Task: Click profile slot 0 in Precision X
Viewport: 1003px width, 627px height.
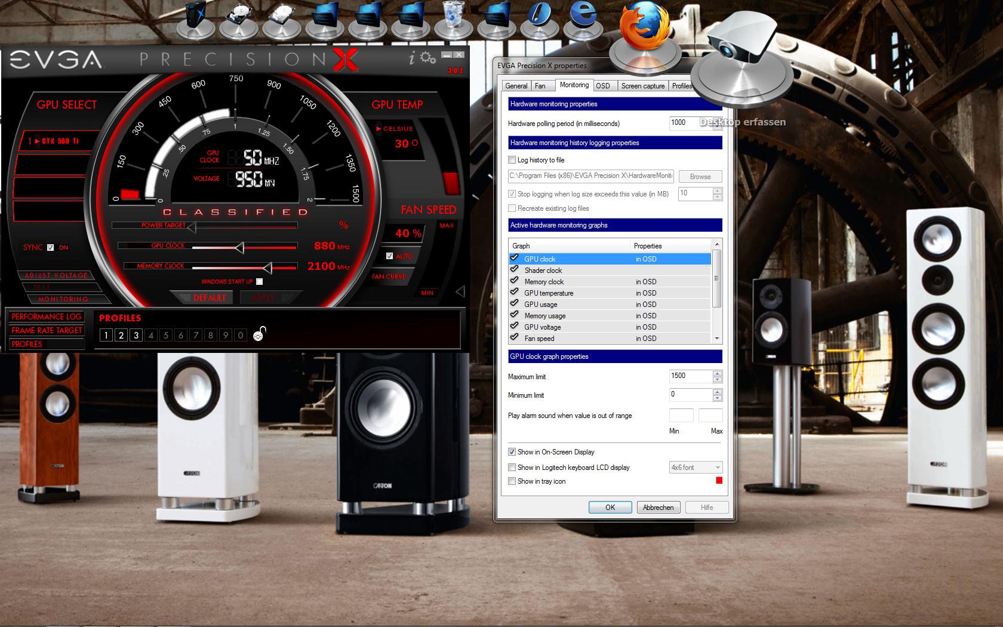Action: [241, 335]
